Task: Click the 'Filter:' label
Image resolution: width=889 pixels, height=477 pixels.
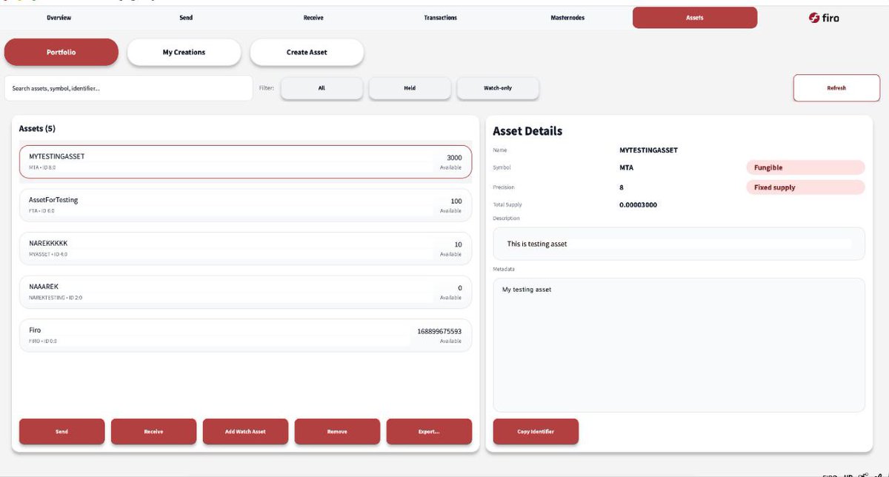Action: tap(267, 88)
